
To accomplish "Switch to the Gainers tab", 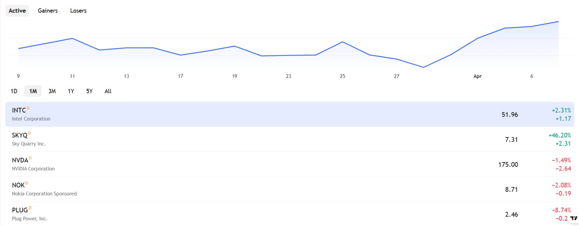I will (47, 11).
